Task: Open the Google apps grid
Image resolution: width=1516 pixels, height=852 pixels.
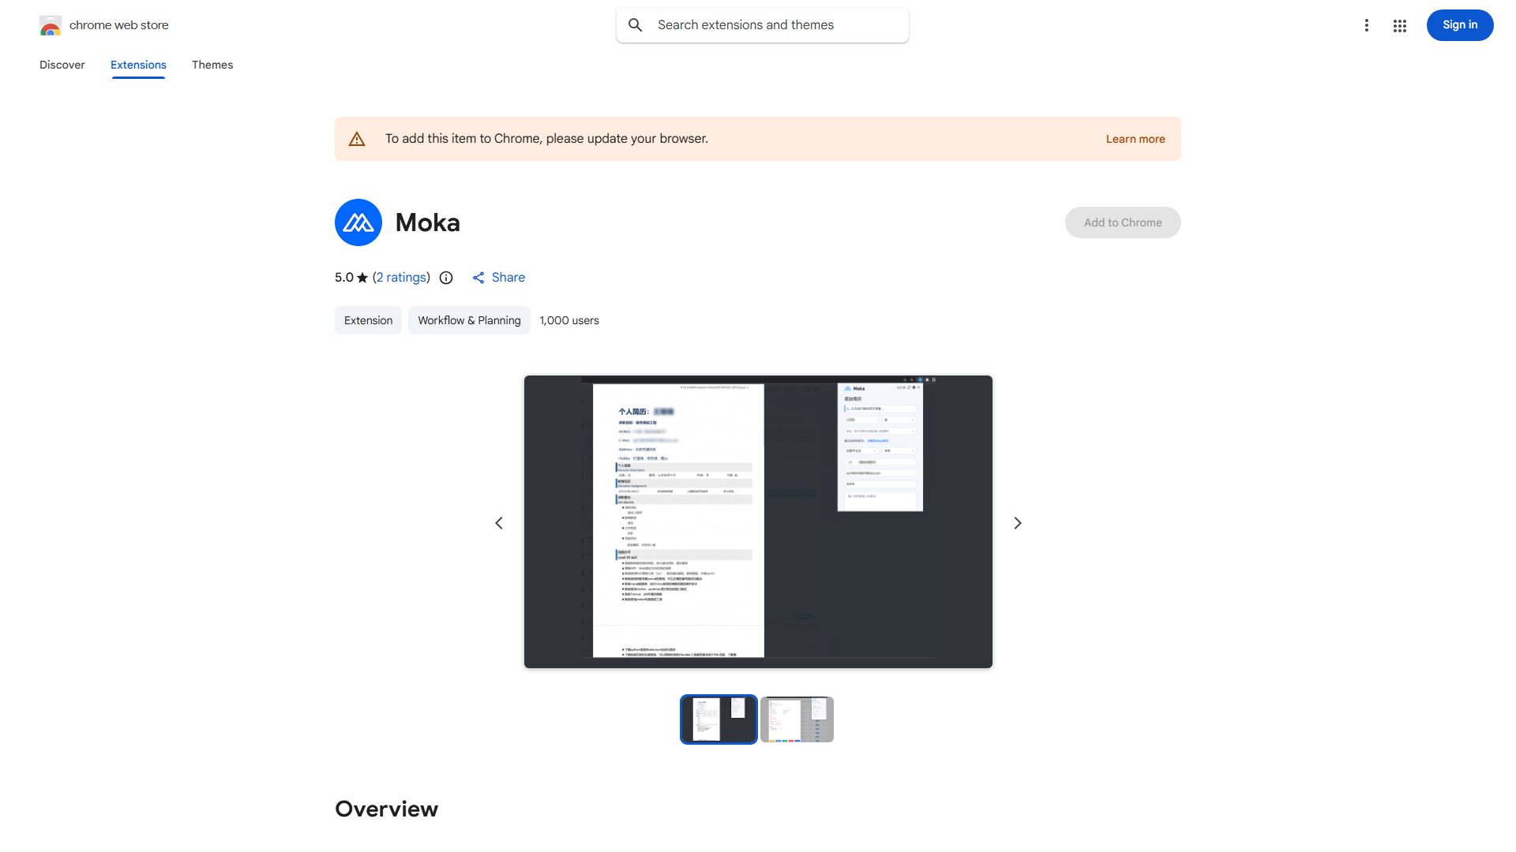Action: [x=1400, y=26]
